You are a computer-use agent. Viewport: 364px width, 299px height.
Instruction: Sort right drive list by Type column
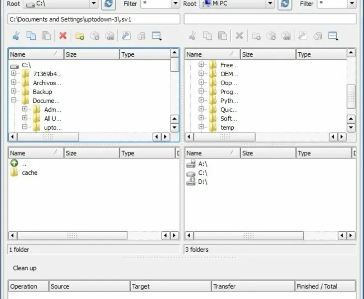pos(324,153)
